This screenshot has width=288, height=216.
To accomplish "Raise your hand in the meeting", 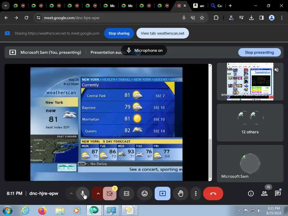I will coord(181,193).
